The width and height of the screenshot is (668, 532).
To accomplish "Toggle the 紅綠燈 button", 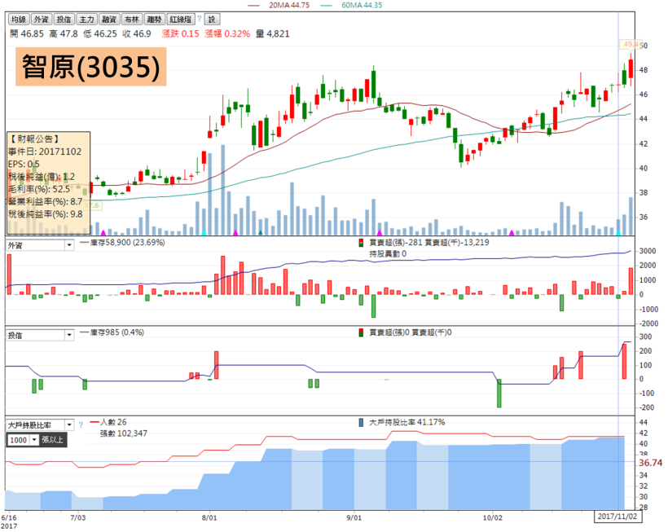I will 180,20.
